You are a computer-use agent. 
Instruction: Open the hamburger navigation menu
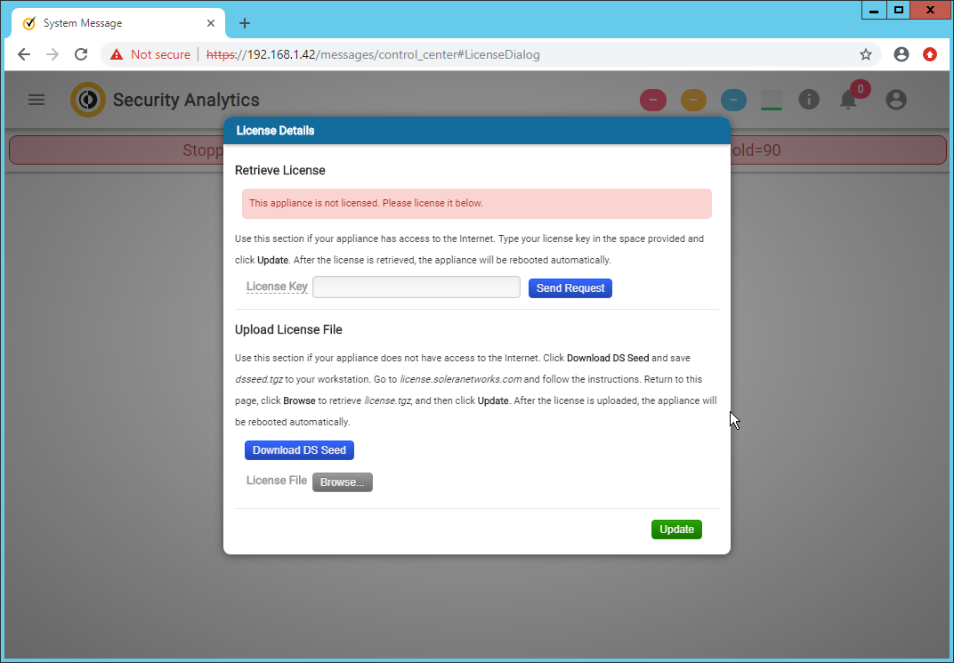coord(36,100)
